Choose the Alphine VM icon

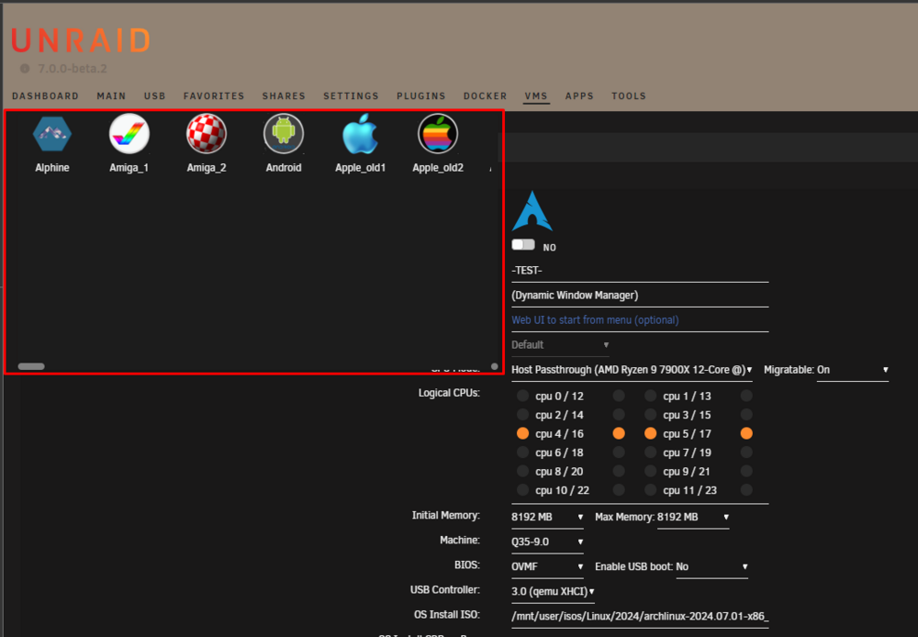52,134
